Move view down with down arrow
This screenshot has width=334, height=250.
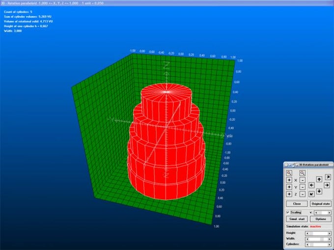click(x=319, y=191)
